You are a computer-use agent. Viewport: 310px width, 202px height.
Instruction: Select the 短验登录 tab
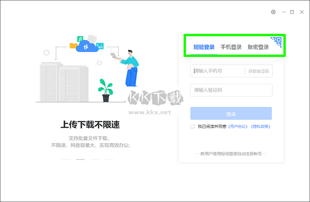(x=203, y=47)
